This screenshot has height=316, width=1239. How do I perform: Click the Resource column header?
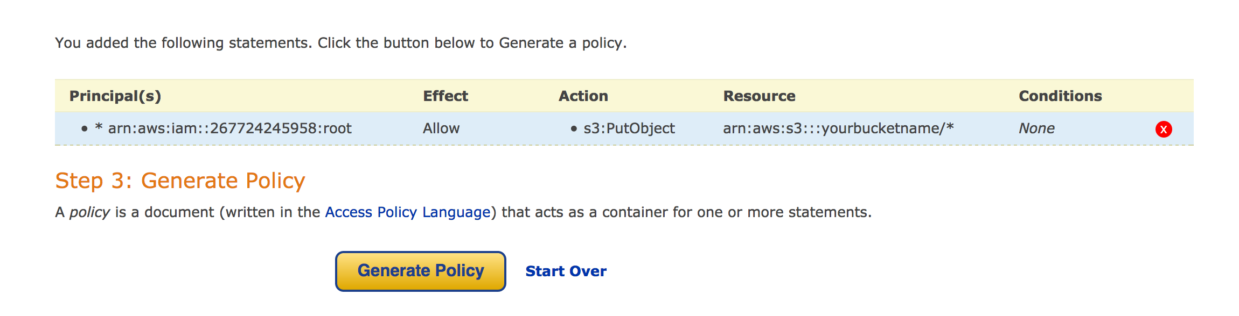tap(759, 96)
